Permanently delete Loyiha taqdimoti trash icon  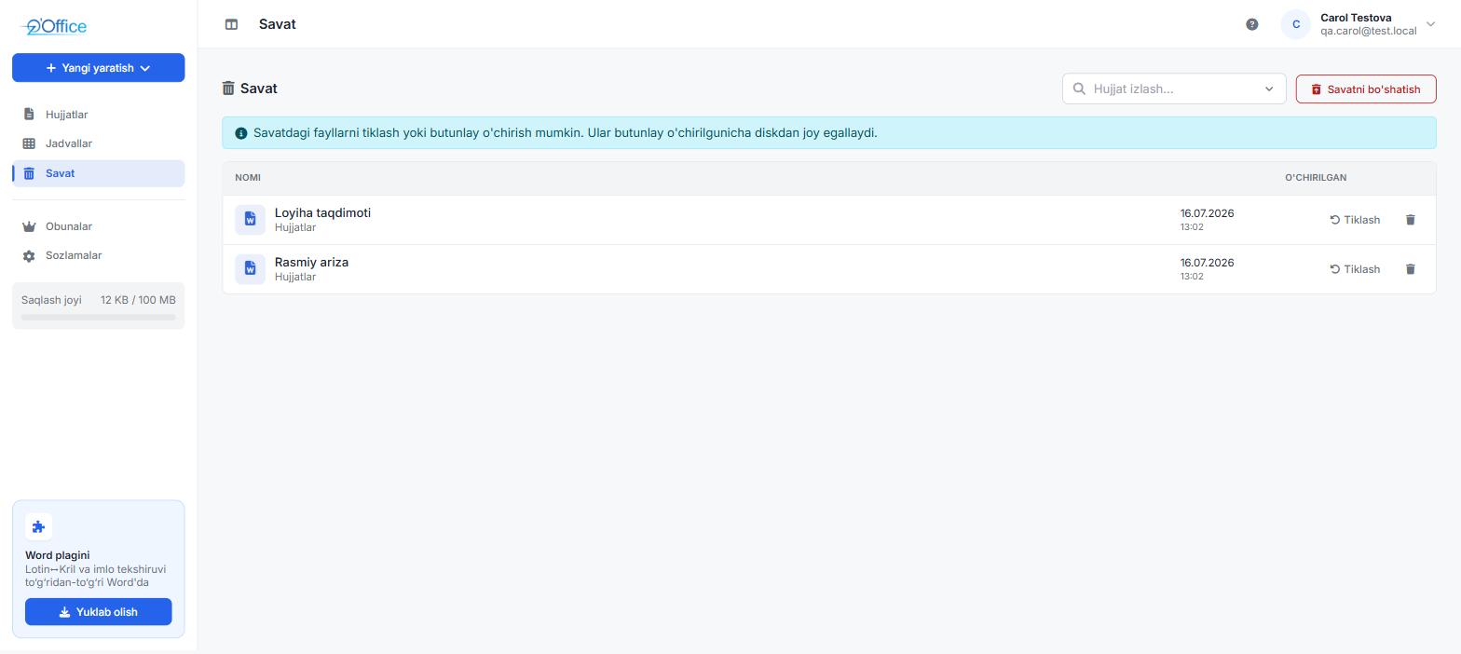(1411, 220)
